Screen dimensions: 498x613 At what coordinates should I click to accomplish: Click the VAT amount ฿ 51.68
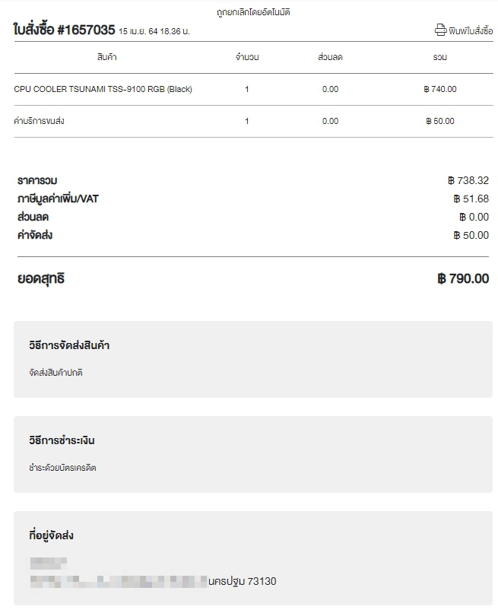[x=471, y=199]
